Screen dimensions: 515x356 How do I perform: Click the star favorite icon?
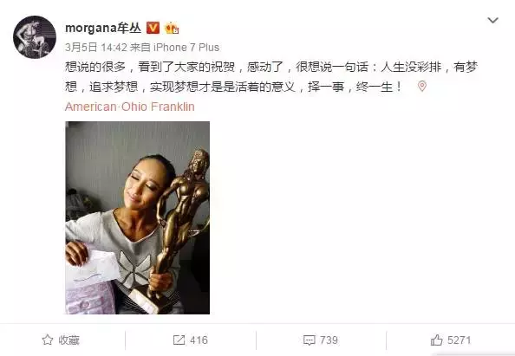tap(48, 340)
